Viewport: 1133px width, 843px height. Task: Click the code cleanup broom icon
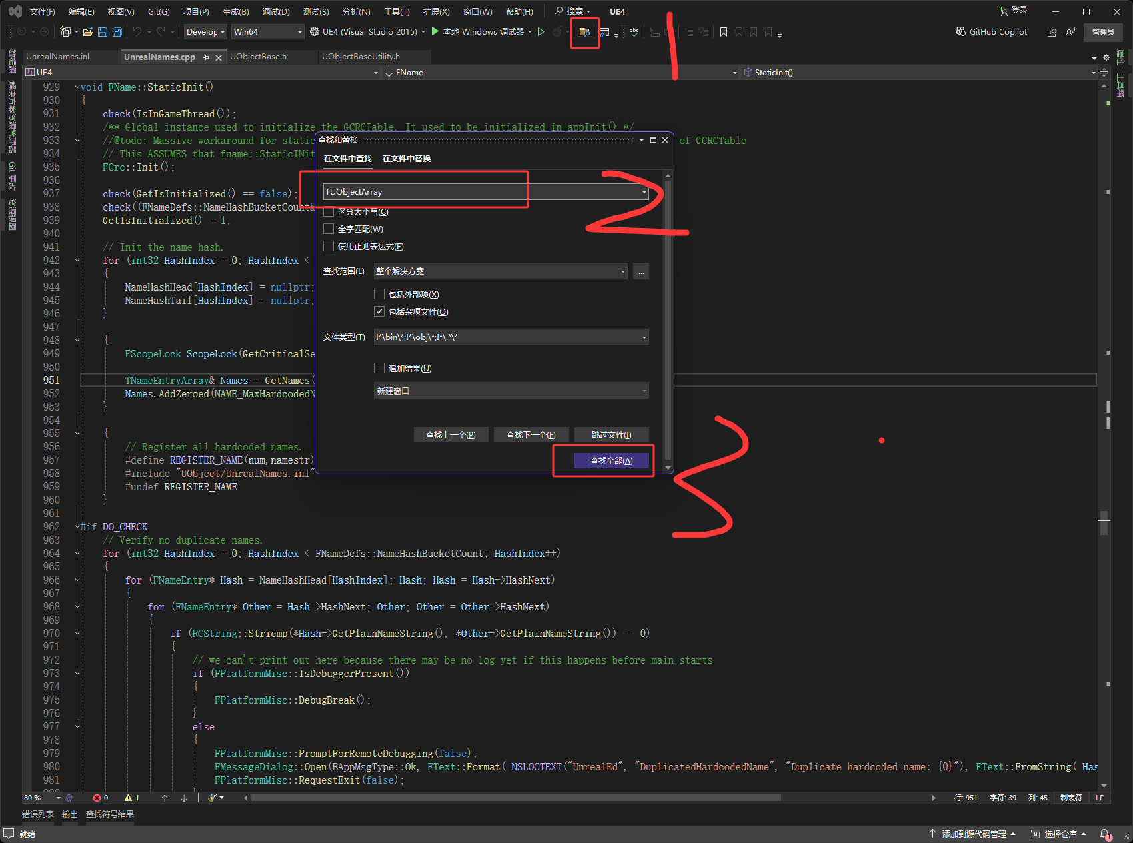(212, 798)
